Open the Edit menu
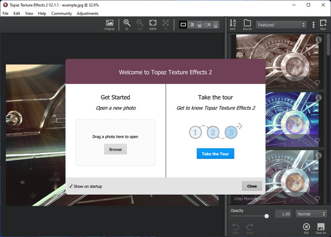This screenshot has height=237, width=331. pyautogui.click(x=17, y=13)
